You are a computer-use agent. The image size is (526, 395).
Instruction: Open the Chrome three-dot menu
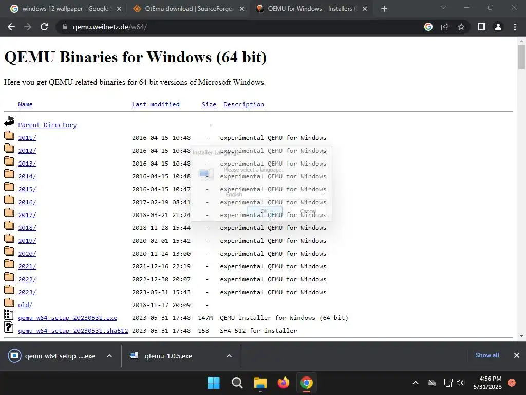[515, 27]
